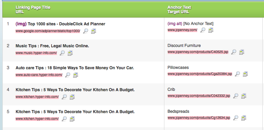Click the Linking Page Title column header
264x130 pixels.
coord(33,7)
